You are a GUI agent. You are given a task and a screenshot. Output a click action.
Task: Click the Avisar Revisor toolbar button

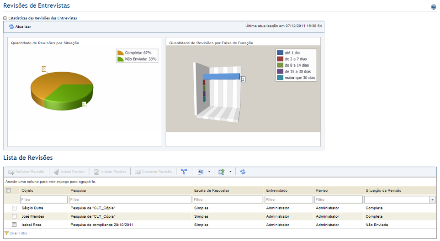coord(69,172)
